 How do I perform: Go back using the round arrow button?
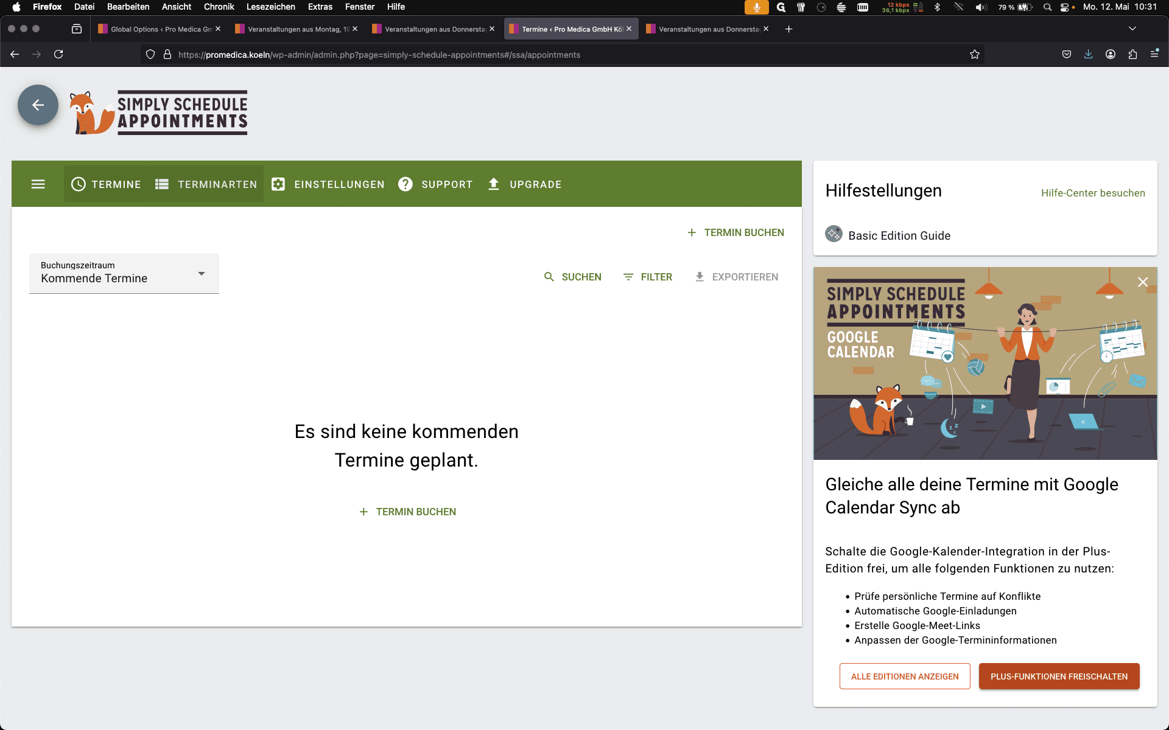[38, 105]
